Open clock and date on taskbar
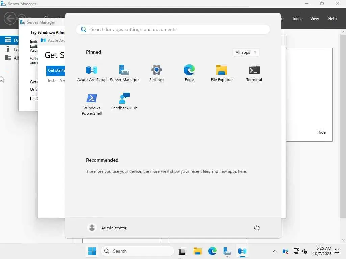The image size is (346, 259). point(322,251)
